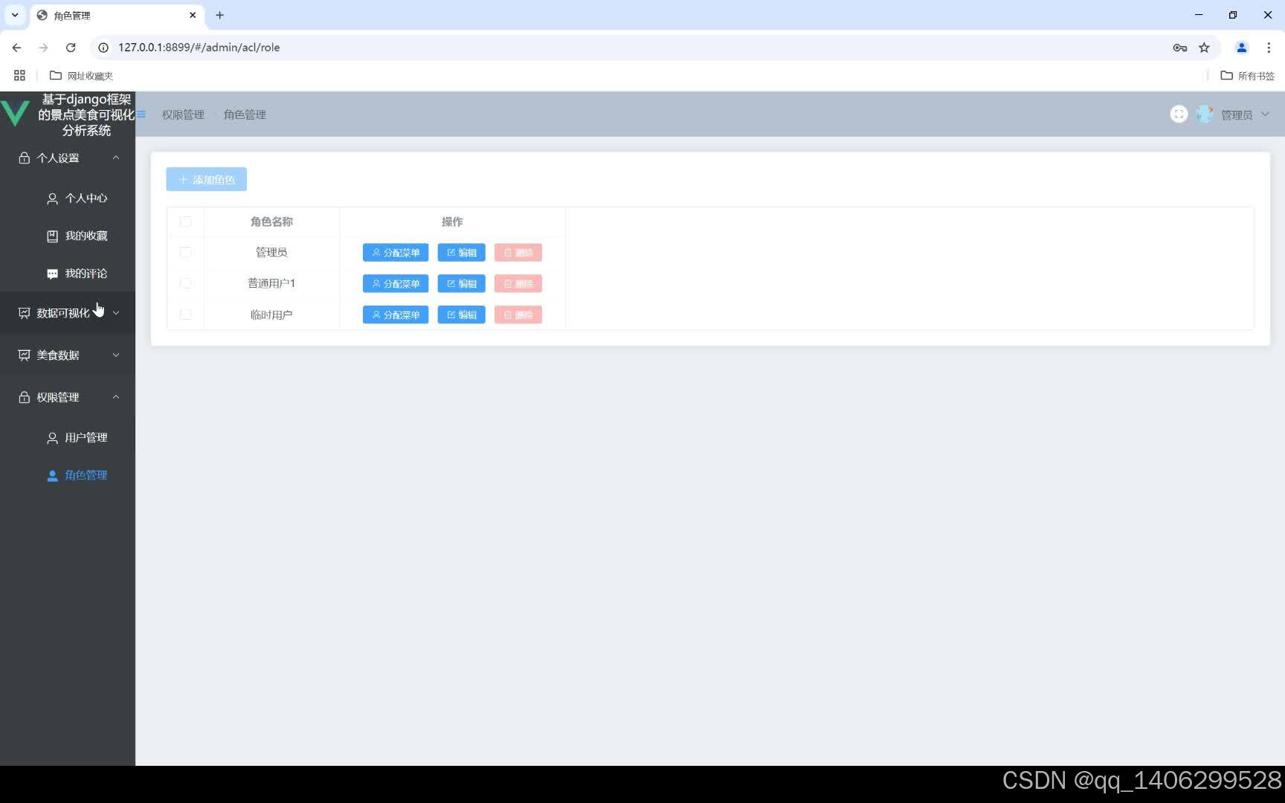1285x803 pixels.
Task: Open the 管理员 user dropdown arrow
Action: (1265, 115)
